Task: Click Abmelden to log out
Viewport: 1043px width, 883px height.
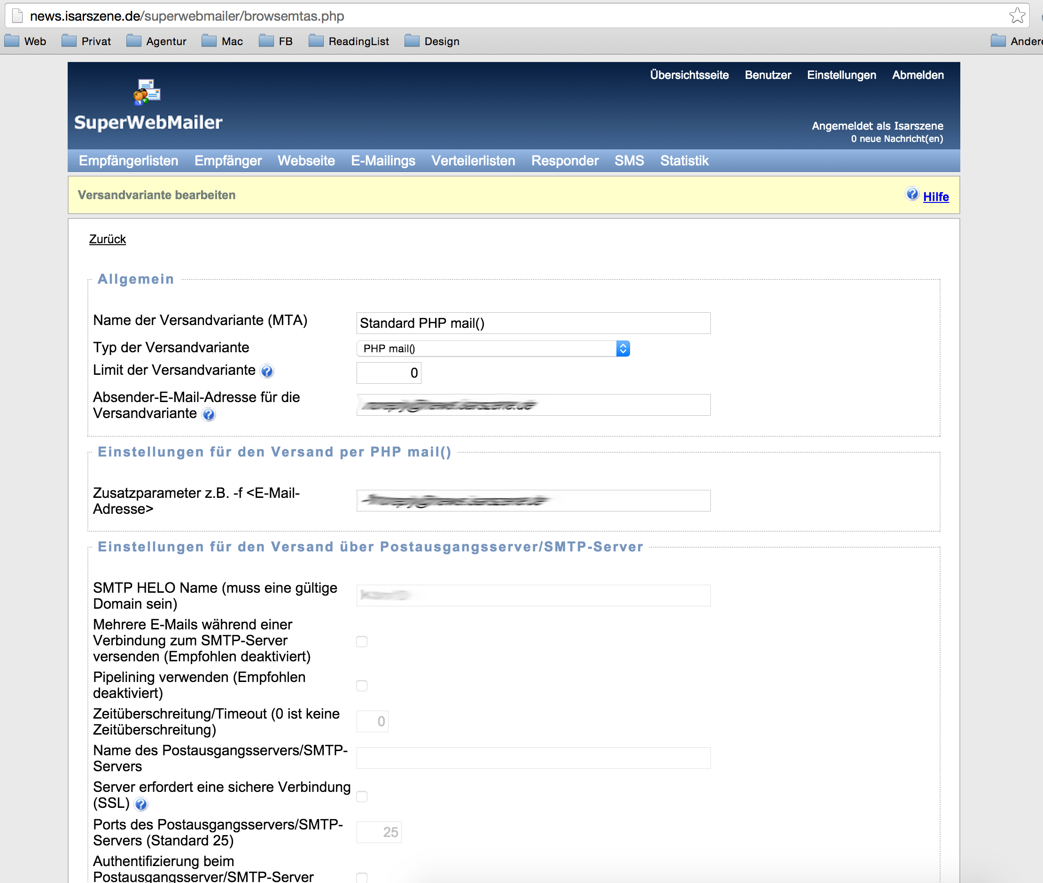Action: (x=918, y=75)
